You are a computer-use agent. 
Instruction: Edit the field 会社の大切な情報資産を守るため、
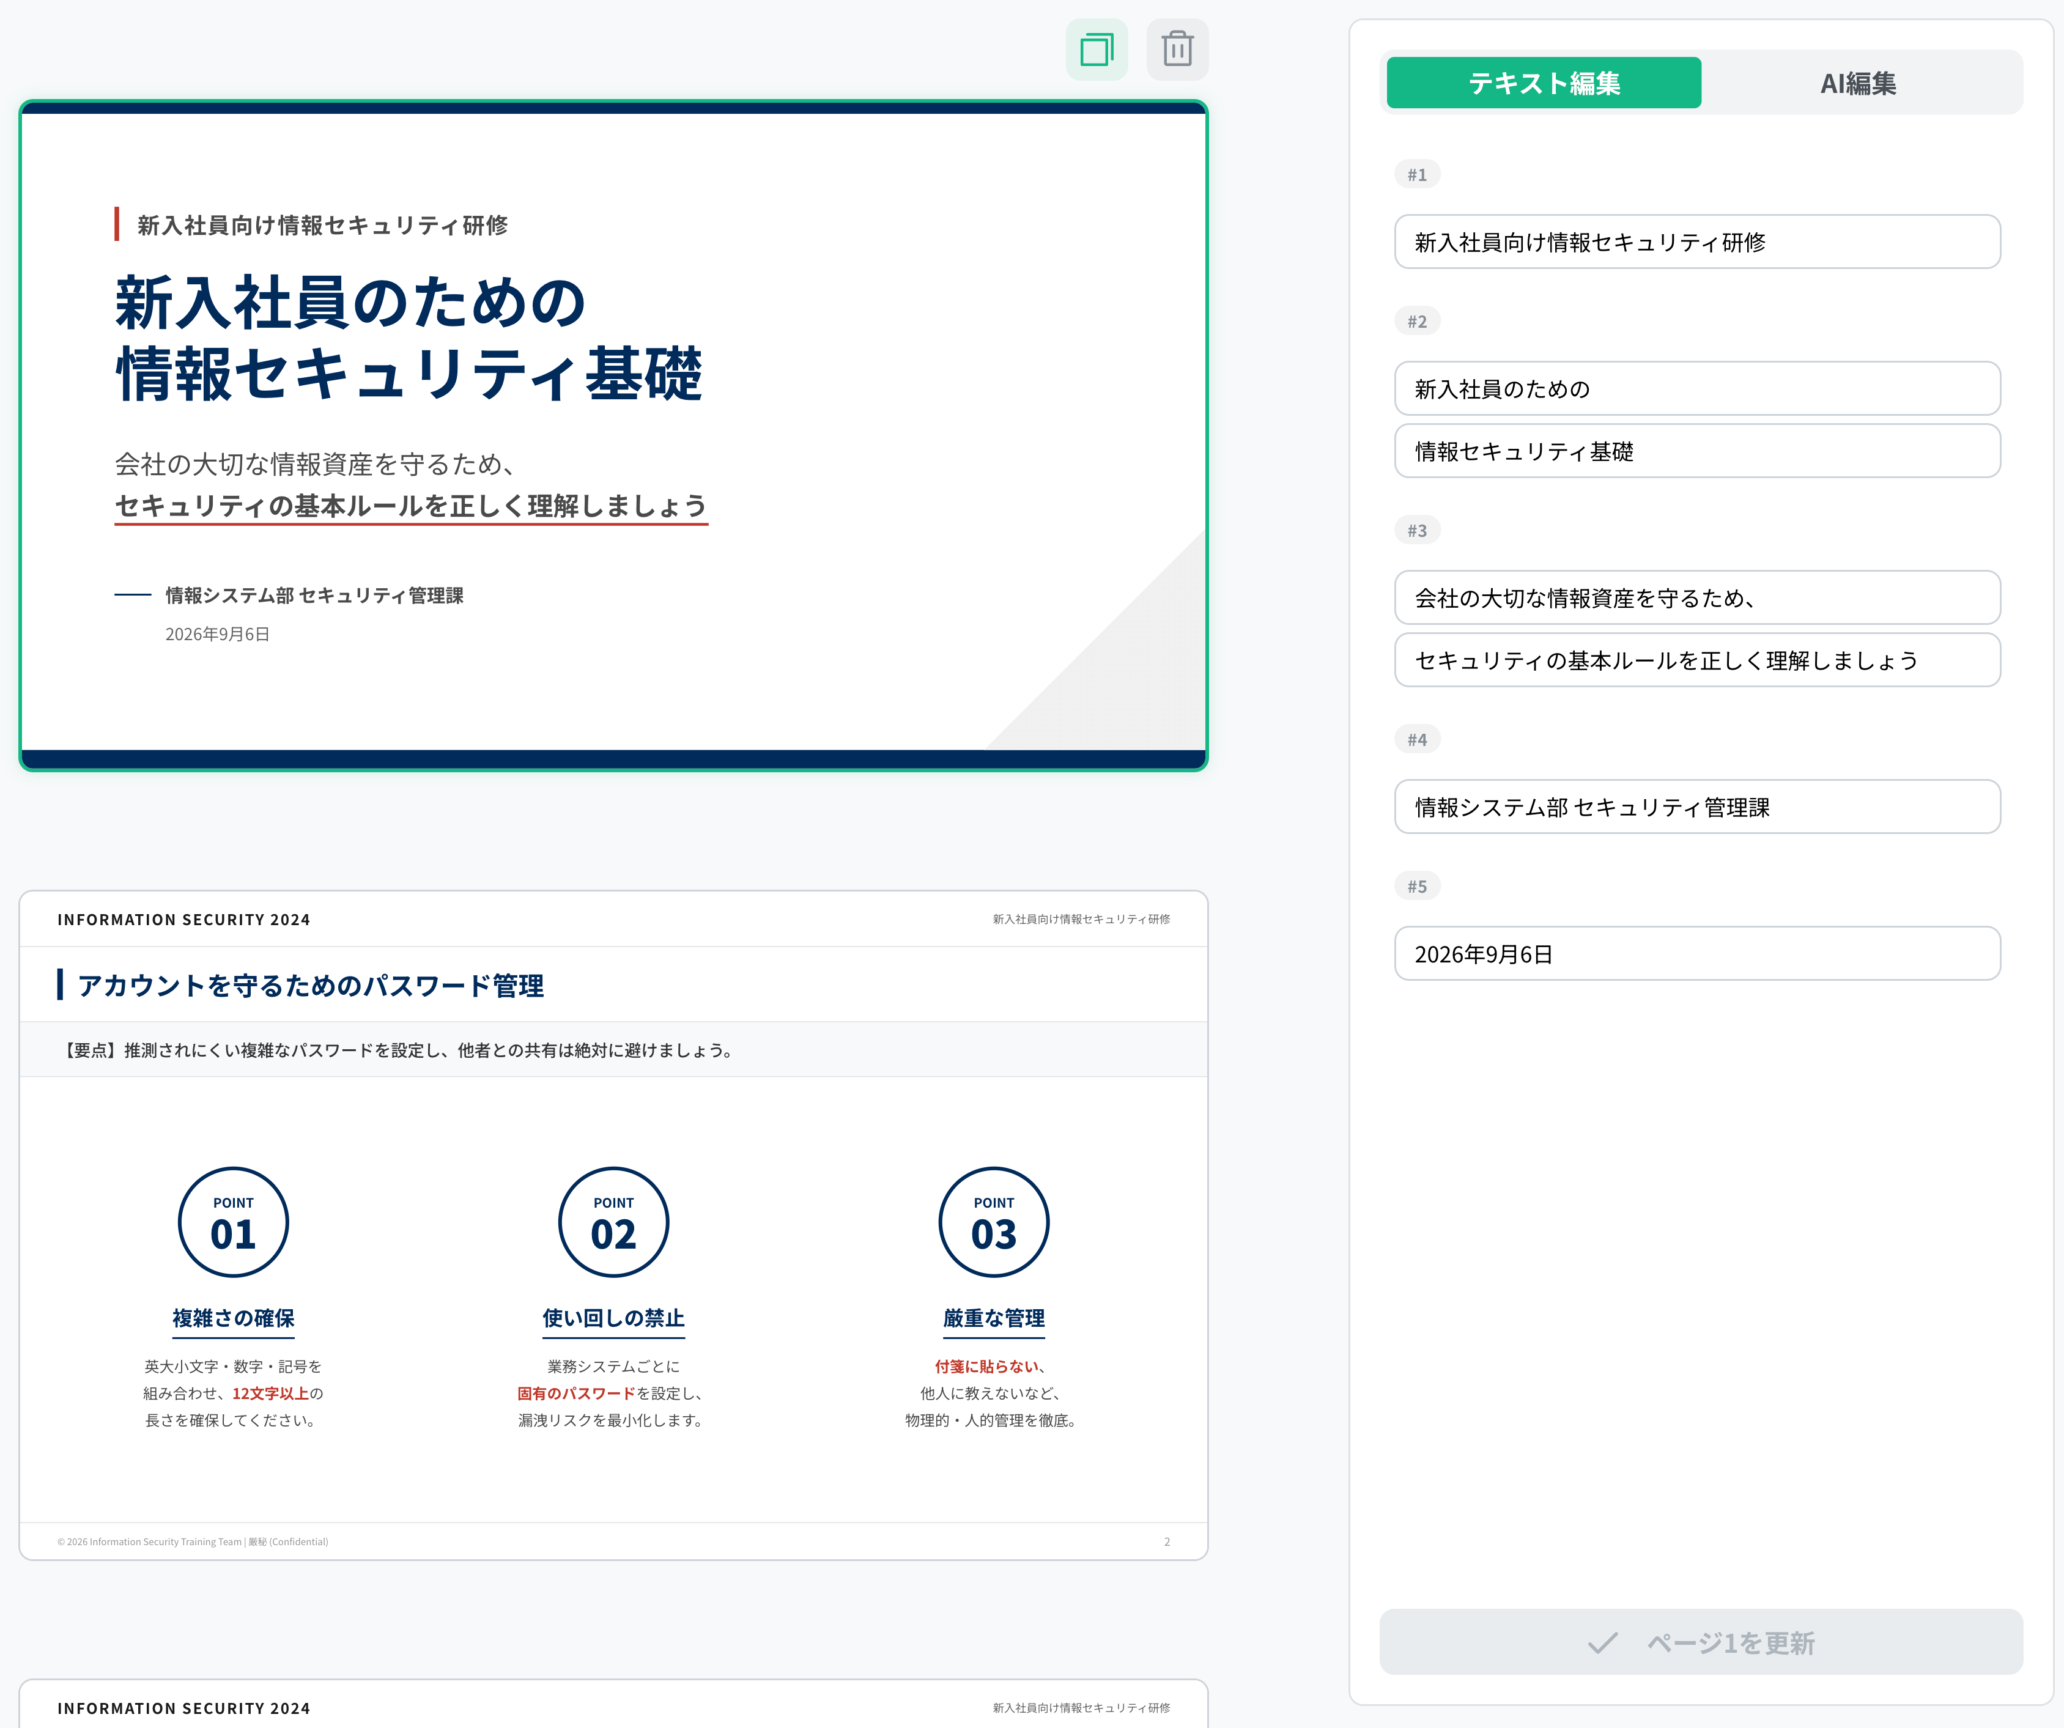point(1698,597)
